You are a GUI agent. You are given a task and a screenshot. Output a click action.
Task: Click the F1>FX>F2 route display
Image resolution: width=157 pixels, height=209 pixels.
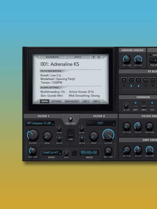[x=89, y=153]
